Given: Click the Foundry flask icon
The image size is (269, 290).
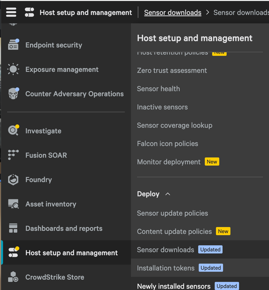Looking at the screenshot, I should click(x=13, y=180).
